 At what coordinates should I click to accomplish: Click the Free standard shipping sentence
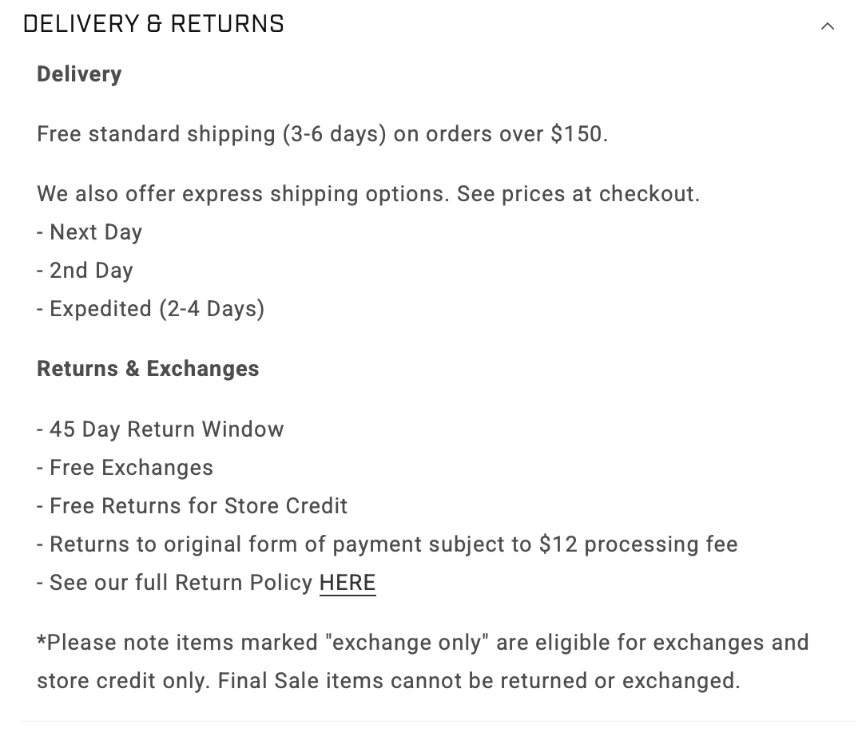click(x=322, y=134)
